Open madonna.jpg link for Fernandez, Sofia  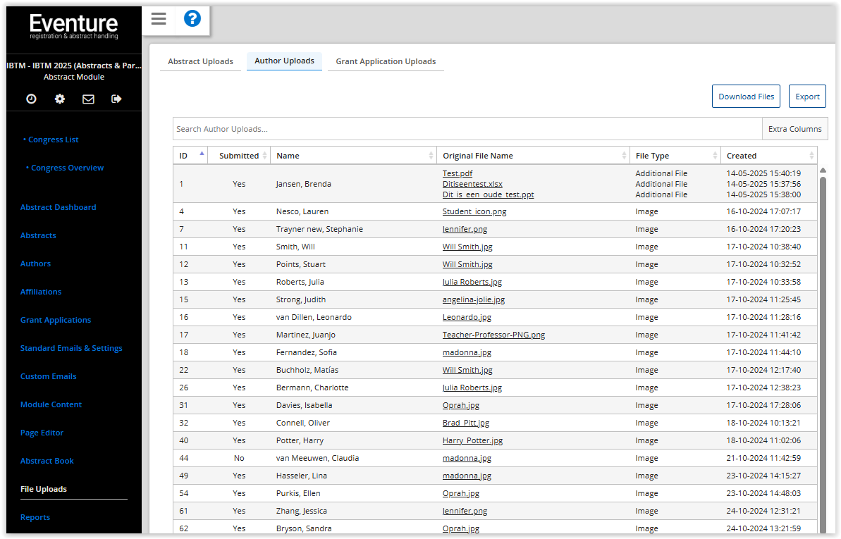coord(467,352)
